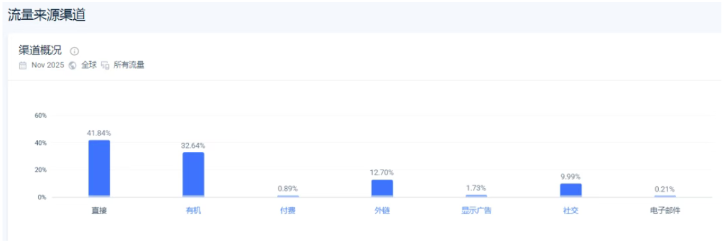
Task: Click the 直接 bar at 41.84%
Action: [99, 168]
